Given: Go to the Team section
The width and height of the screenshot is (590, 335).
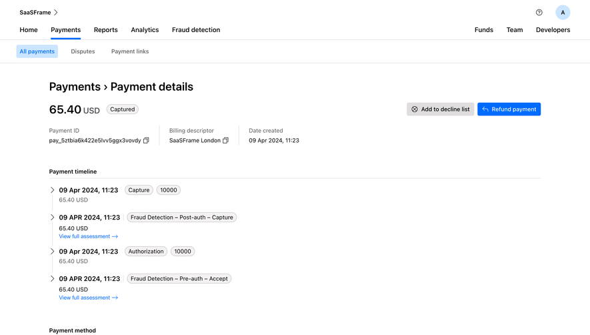Looking at the screenshot, I should pyautogui.click(x=515, y=30).
